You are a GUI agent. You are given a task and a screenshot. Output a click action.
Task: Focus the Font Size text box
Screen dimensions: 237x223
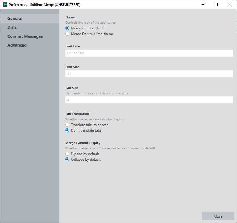tap(149, 74)
